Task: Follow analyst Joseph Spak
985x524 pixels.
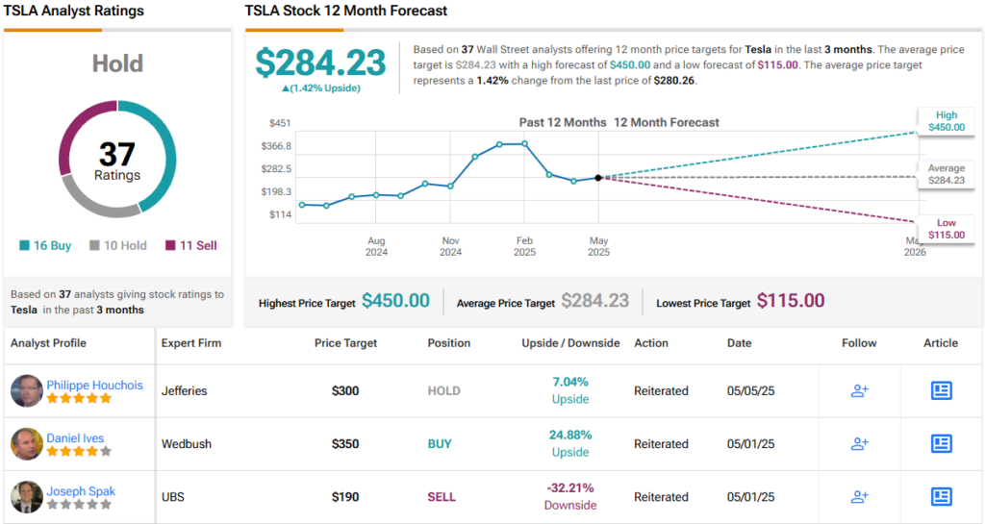Action: [859, 497]
